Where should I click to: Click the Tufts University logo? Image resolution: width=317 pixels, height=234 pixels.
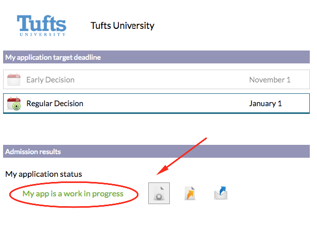[42, 25]
